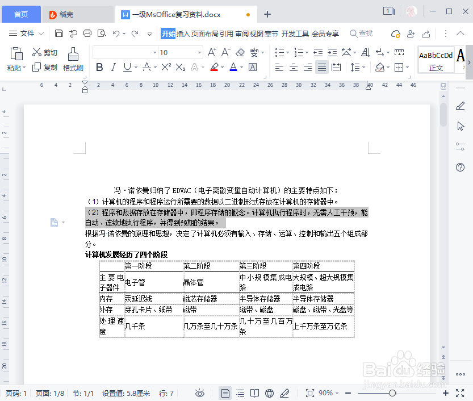Click the Paste clipboard icon
Viewport: 473px width, 401px height.
[x=16, y=54]
